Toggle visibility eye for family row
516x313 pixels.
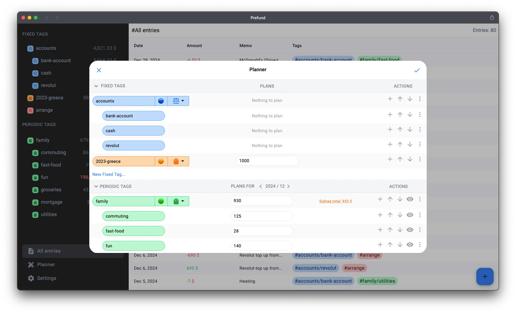(x=410, y=199)
